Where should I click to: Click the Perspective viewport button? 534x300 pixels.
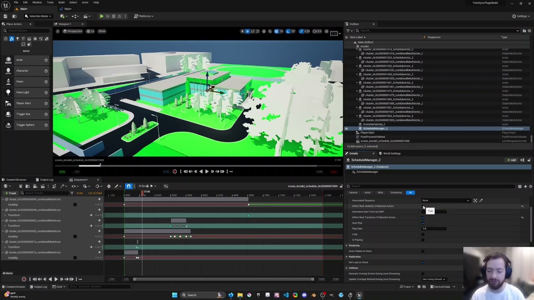click(x=72, y=31)
